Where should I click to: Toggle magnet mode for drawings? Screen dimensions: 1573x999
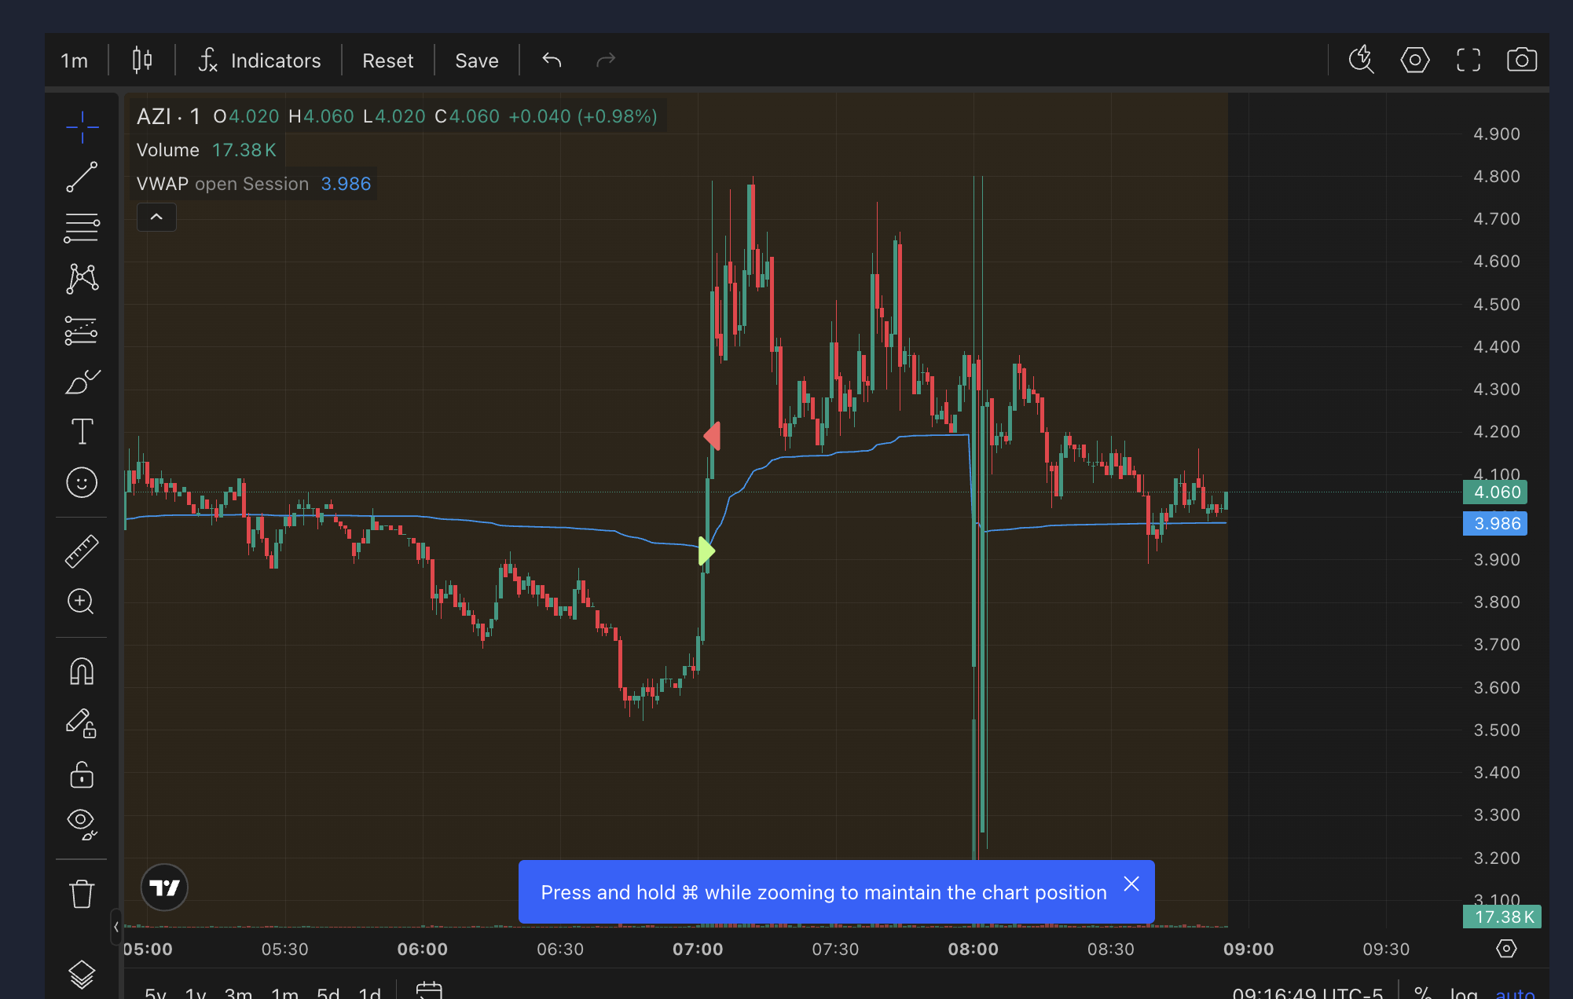pyautogui.click(x=82, y=671)
